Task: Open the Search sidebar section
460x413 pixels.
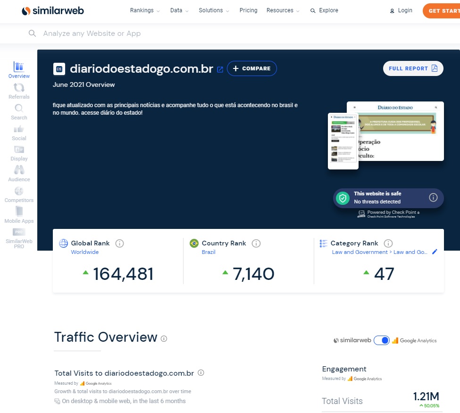Action: point(19,112)
